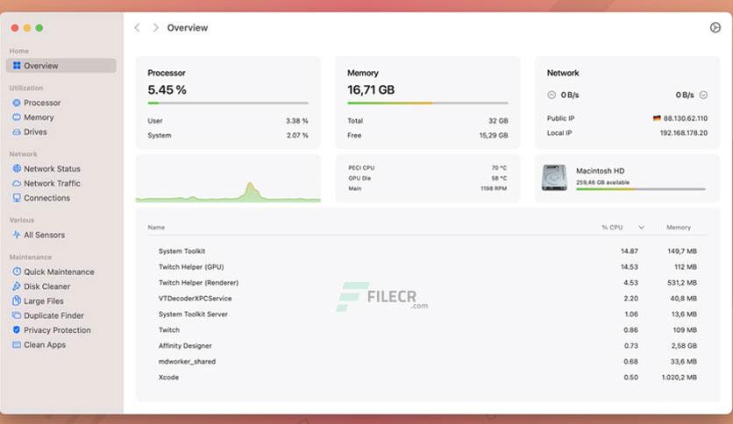Image resolution: width=733 pixels, height=424 pixels.
Task: Toggle the % CPU sort arrow
Action: pyautogui.click(x=642, y=228)
